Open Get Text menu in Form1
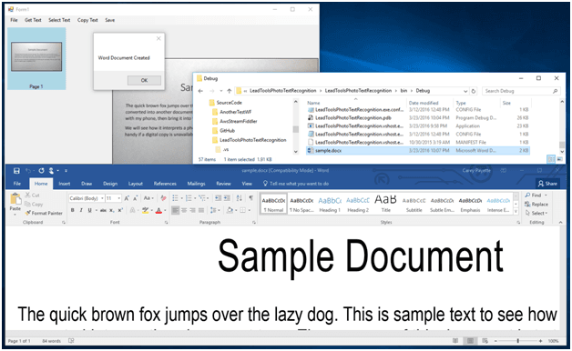The height and width of the screenshot is (351, 572). coord(33,20)
